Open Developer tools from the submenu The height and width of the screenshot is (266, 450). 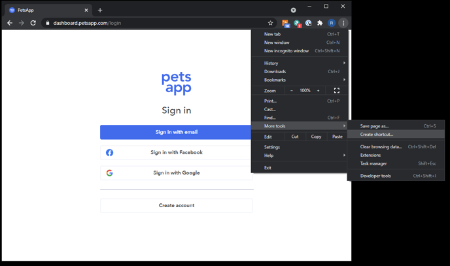[x=396, y=176]
